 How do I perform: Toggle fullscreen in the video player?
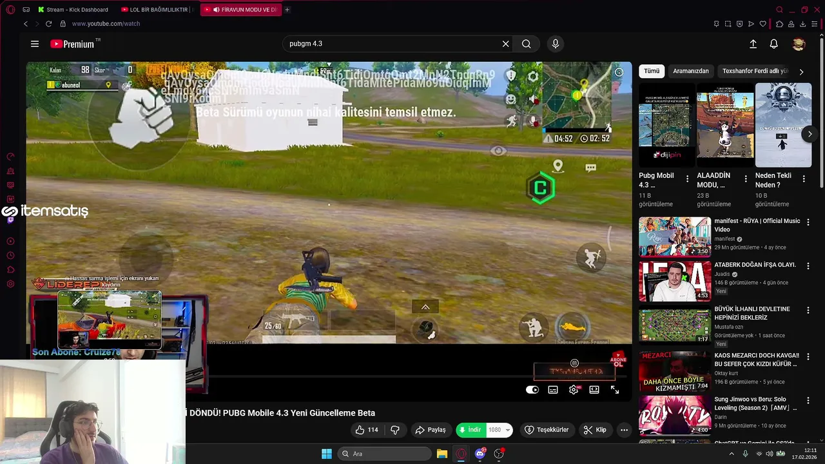point(615,390)
